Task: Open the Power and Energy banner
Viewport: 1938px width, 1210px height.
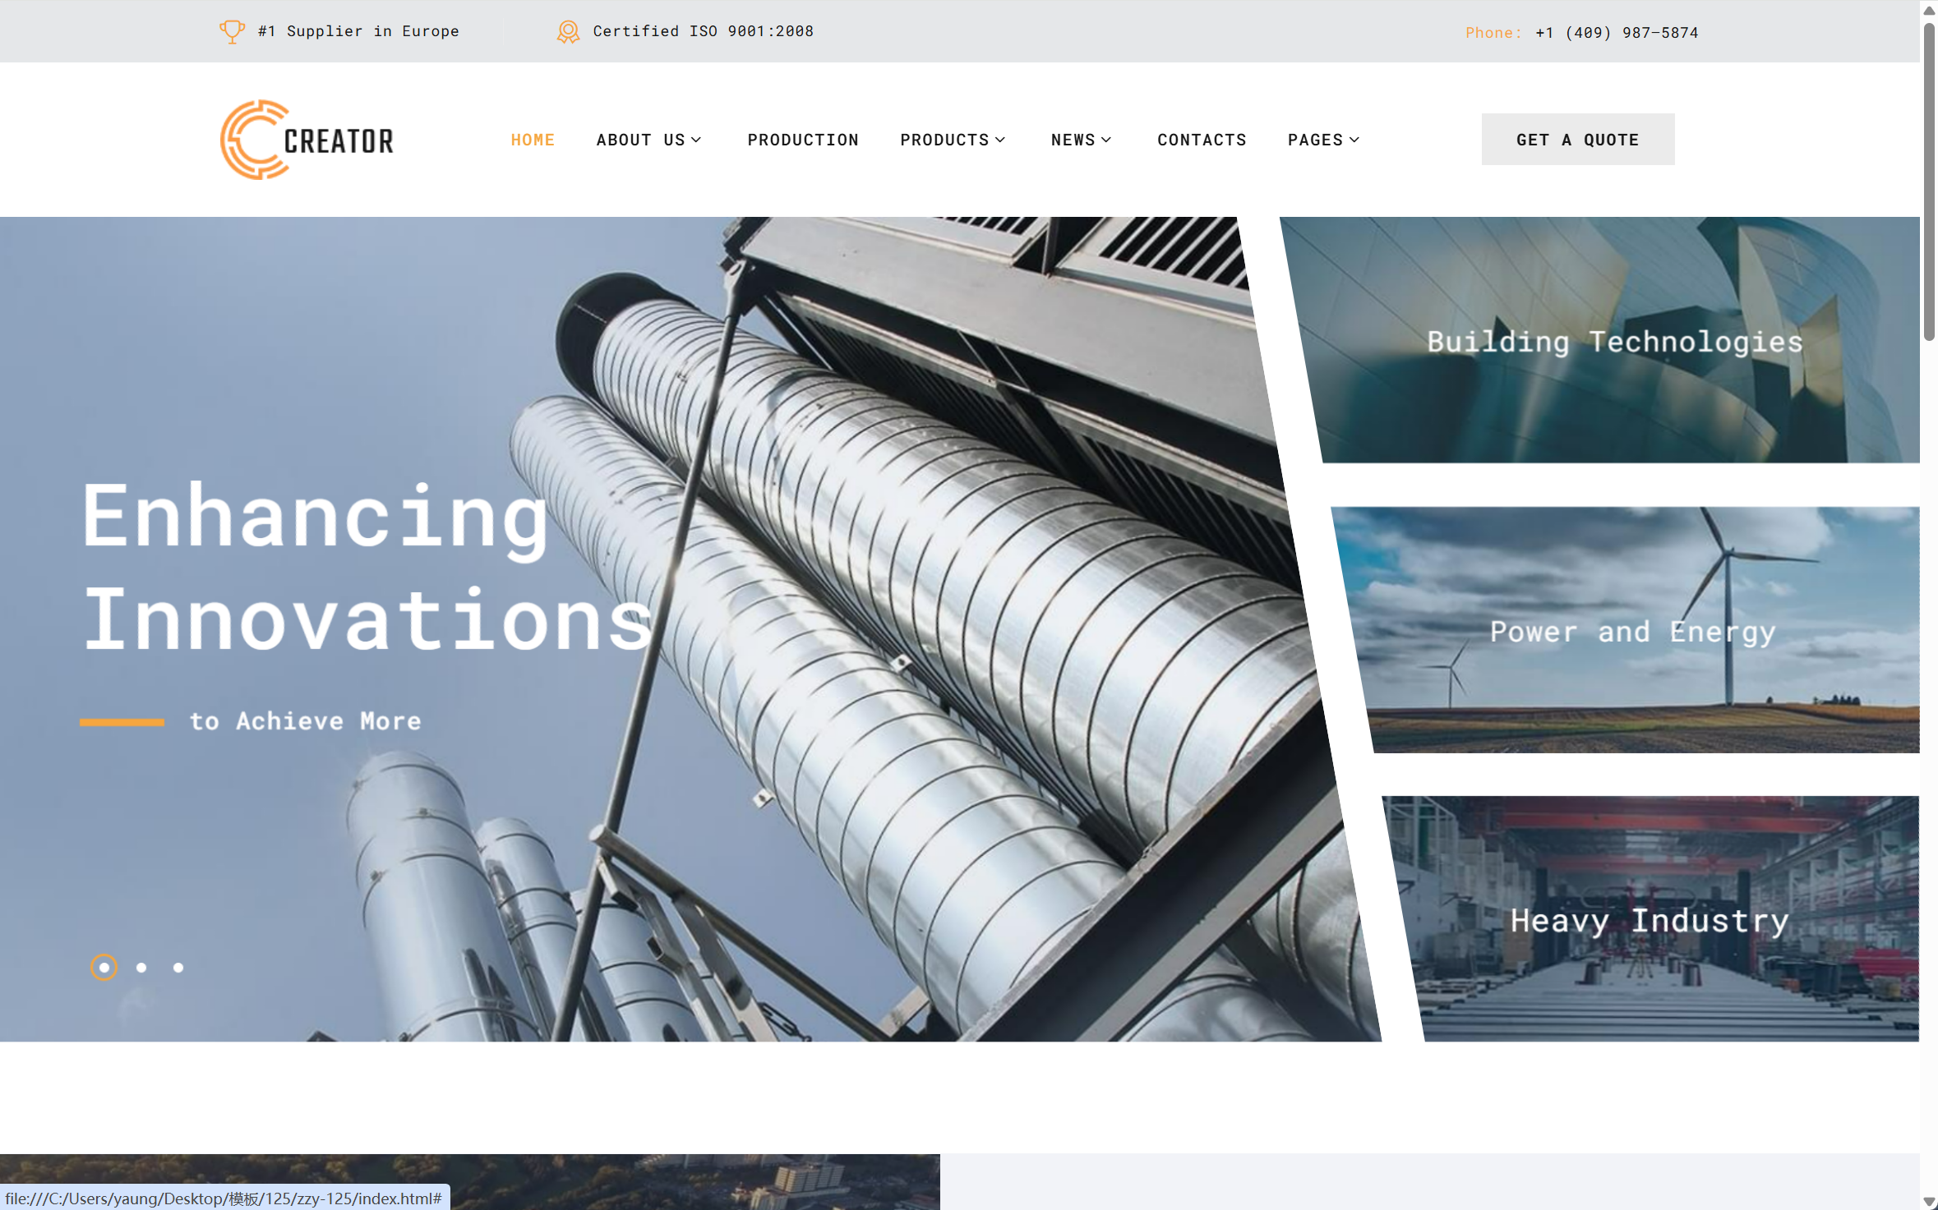Action: point(1632,631)
